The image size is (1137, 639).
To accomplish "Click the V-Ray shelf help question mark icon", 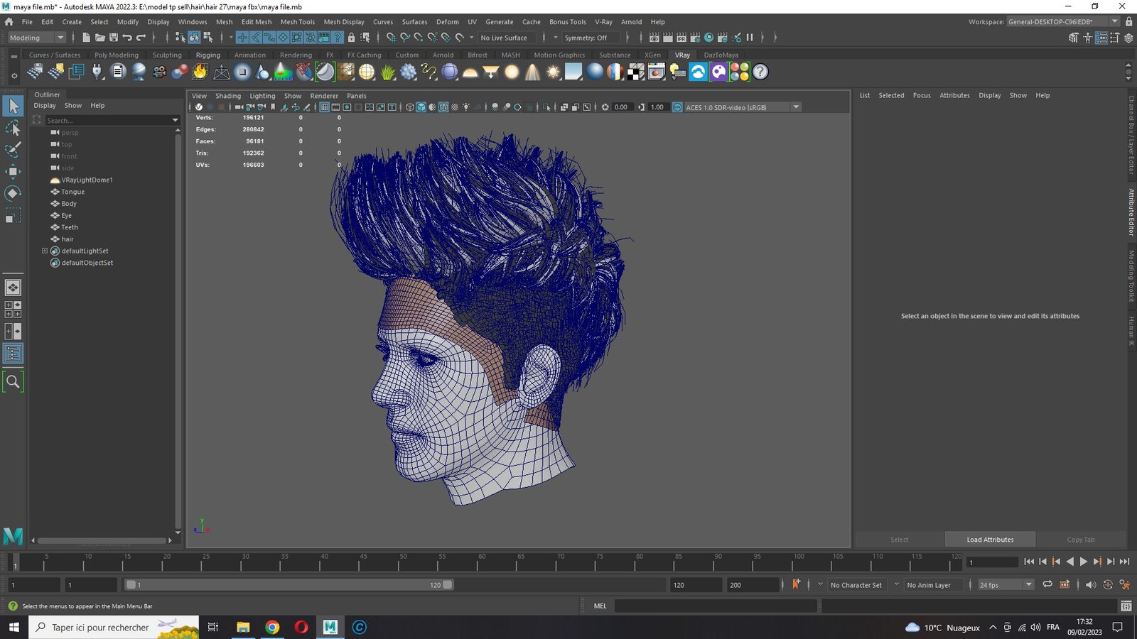I will tap(760, 72).
